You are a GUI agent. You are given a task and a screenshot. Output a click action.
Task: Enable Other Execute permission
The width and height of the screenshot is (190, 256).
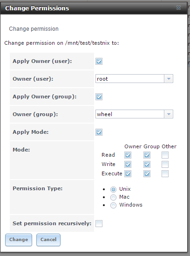click(x=165, y=174)
